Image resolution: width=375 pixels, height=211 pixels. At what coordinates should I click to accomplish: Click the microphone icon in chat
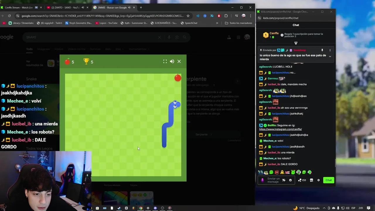coord(262,180)
